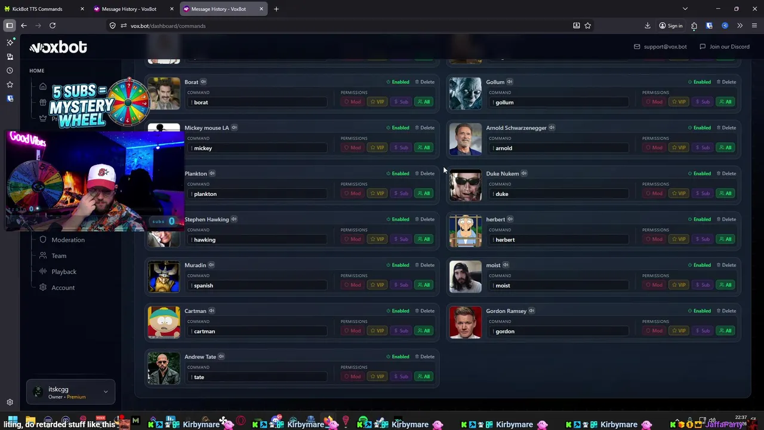
Task: Click the Windows Start button
Action: coord(13,421)
